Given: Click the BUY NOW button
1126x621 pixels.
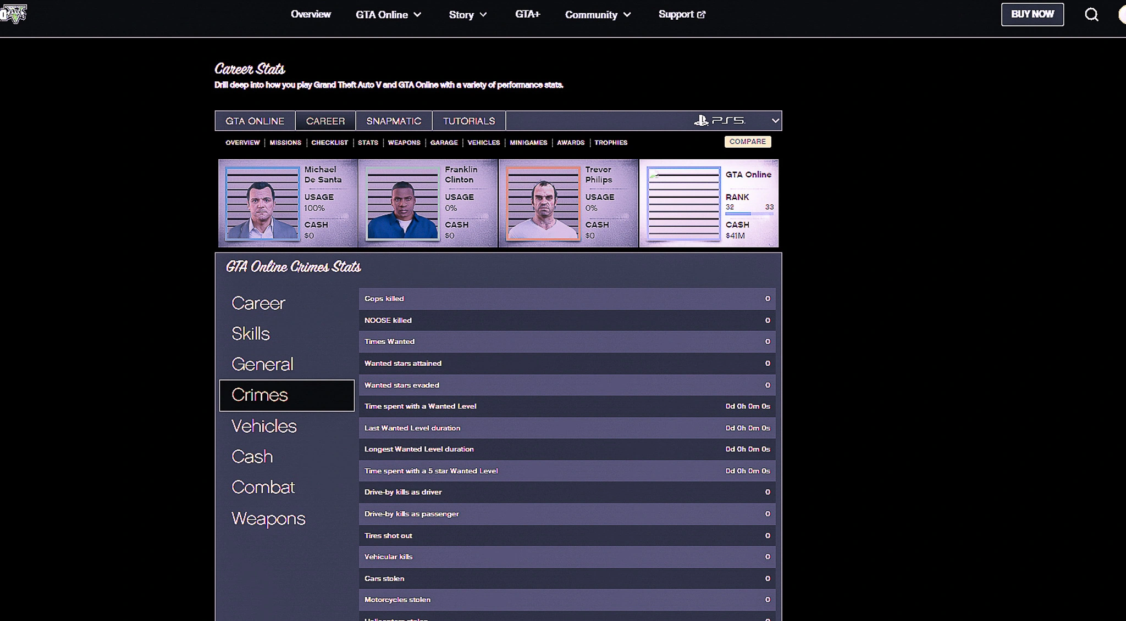Looking at the screenshot, I should (x=1032, y=14).
